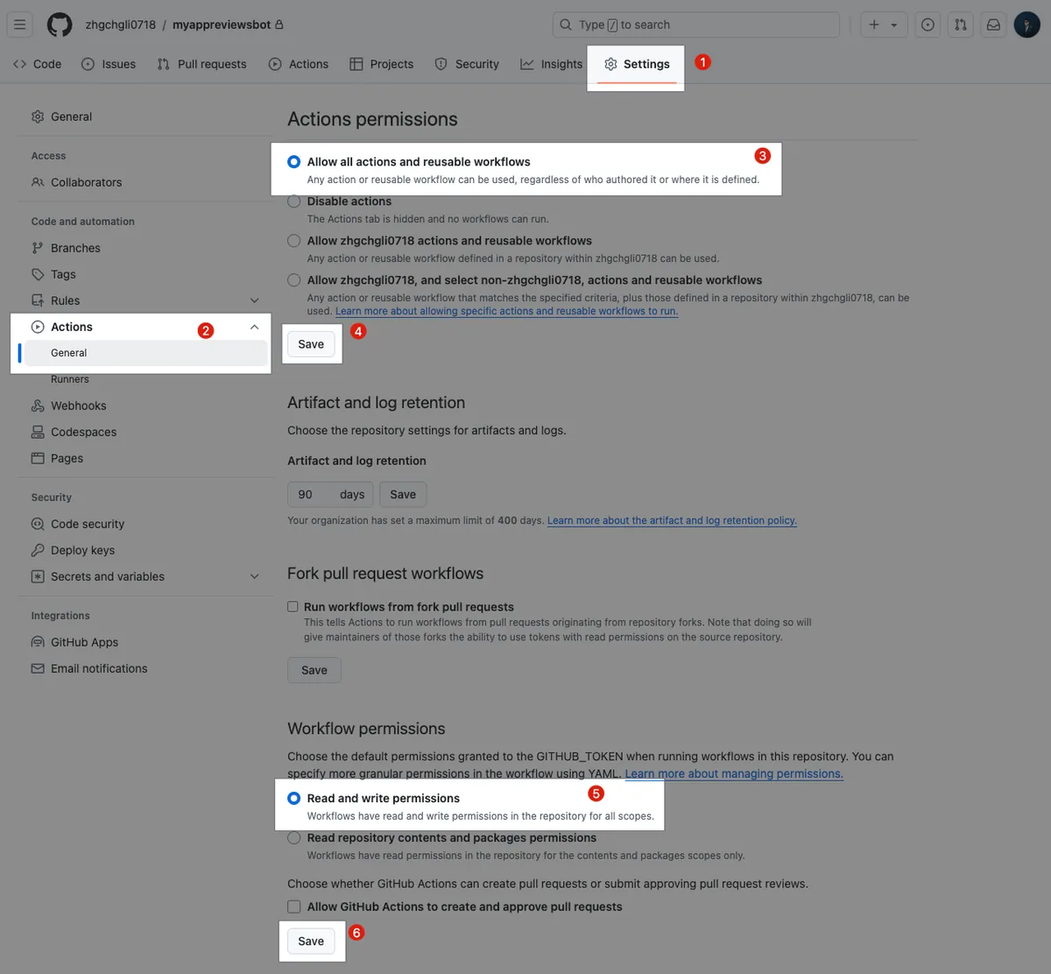Open the hamburger navigation menu
The width and height of the screenshot is (1051, 974).
[20, 25]
